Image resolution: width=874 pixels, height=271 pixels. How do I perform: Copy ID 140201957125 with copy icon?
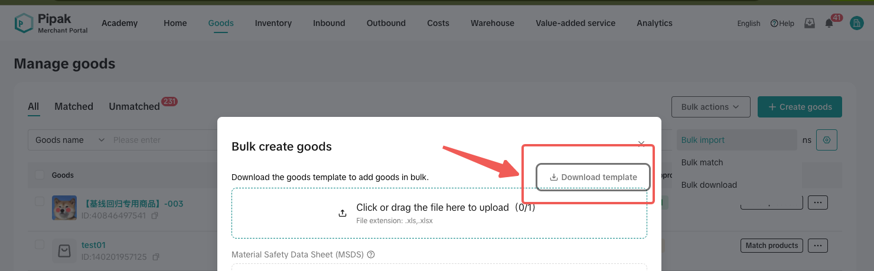point(156,257)
